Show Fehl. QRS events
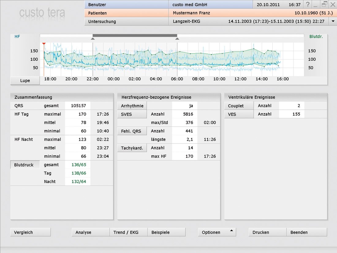 (x=132, y=131)
